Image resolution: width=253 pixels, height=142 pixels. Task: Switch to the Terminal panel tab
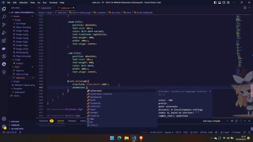pos(72,121)
